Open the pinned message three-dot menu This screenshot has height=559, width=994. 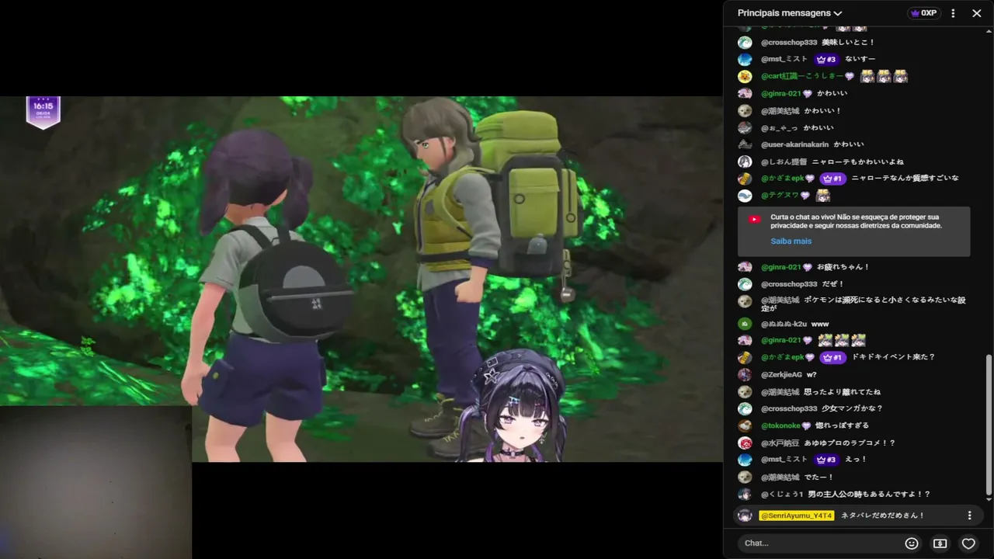(969, 516)
